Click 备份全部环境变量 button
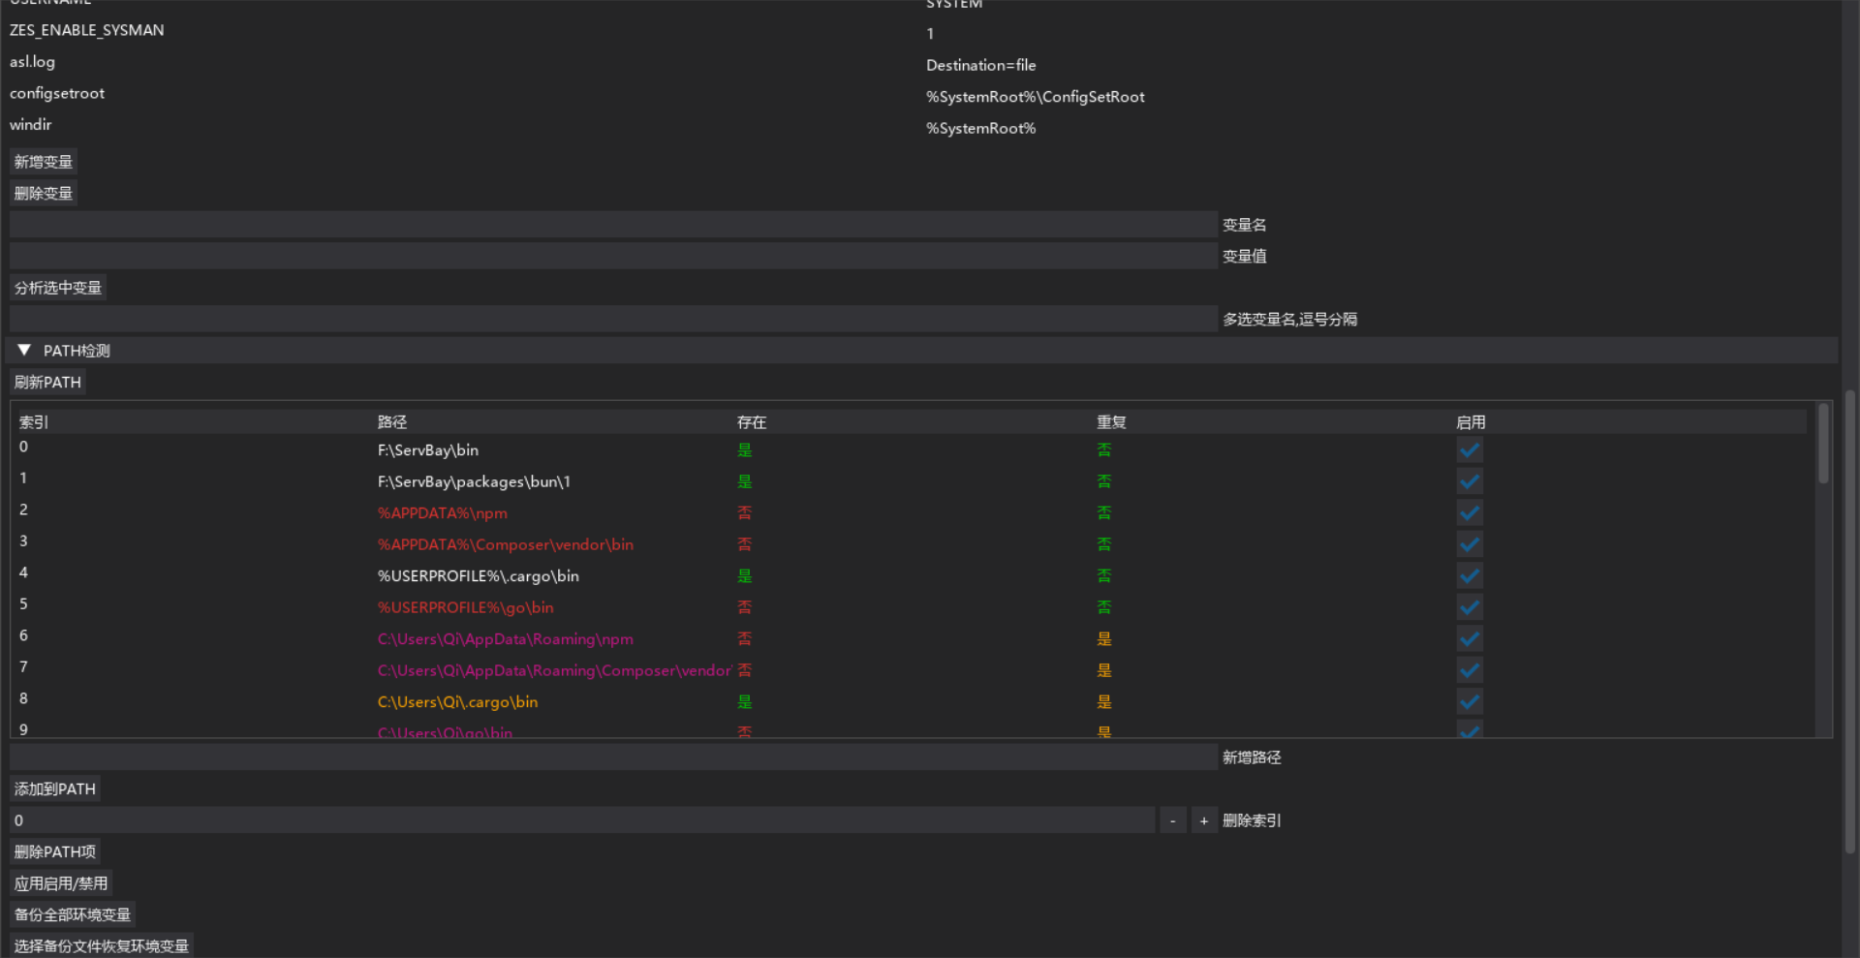The height and width of the screenshot is (958, 1860). point(73,914)
